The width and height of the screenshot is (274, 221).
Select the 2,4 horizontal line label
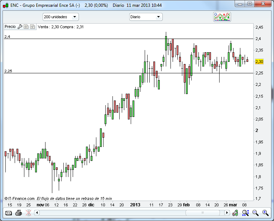click(x=7, y=37)
